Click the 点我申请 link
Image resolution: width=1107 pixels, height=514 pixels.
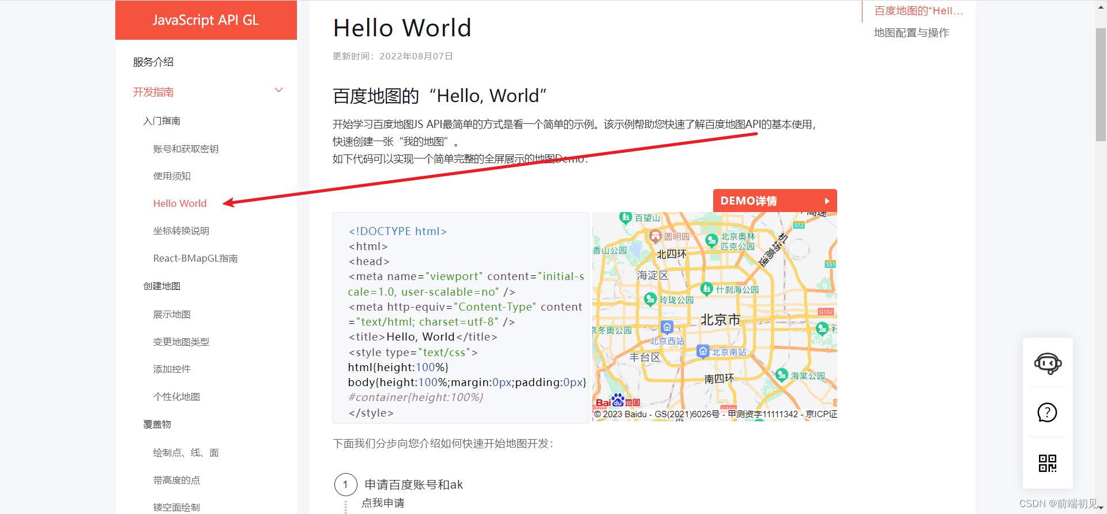click(x=383, y=503)
